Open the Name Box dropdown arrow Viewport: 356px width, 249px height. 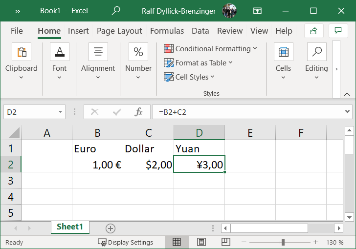click(61, 112)
